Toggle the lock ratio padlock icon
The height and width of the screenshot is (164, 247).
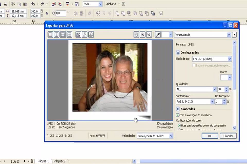pos(47,13)
